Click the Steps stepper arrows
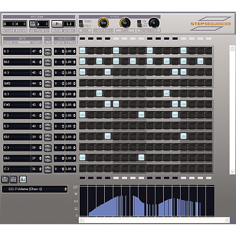 (x=24, y=24)
